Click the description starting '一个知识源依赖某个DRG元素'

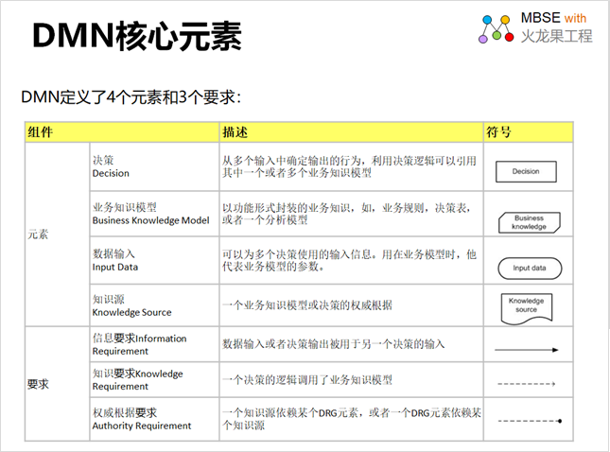coord(351,419)
